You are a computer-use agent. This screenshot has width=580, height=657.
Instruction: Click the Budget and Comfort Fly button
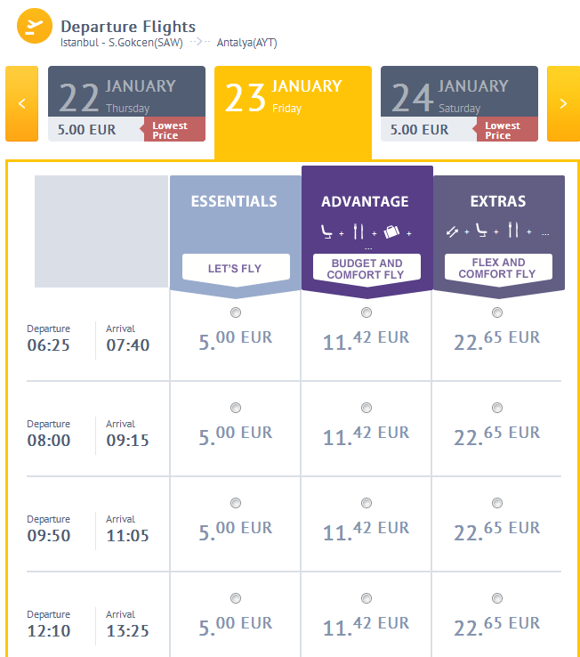coord(367,269)
